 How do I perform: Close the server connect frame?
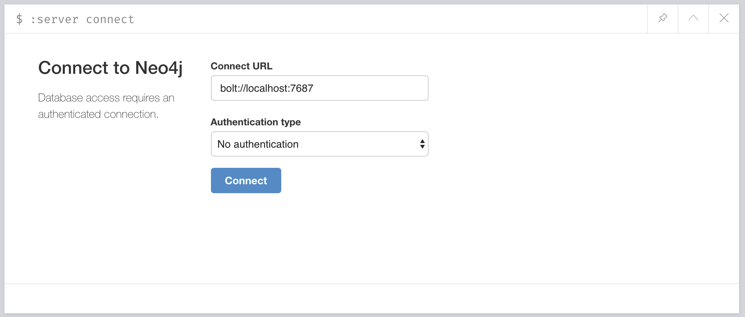click(x=724, y=19)
